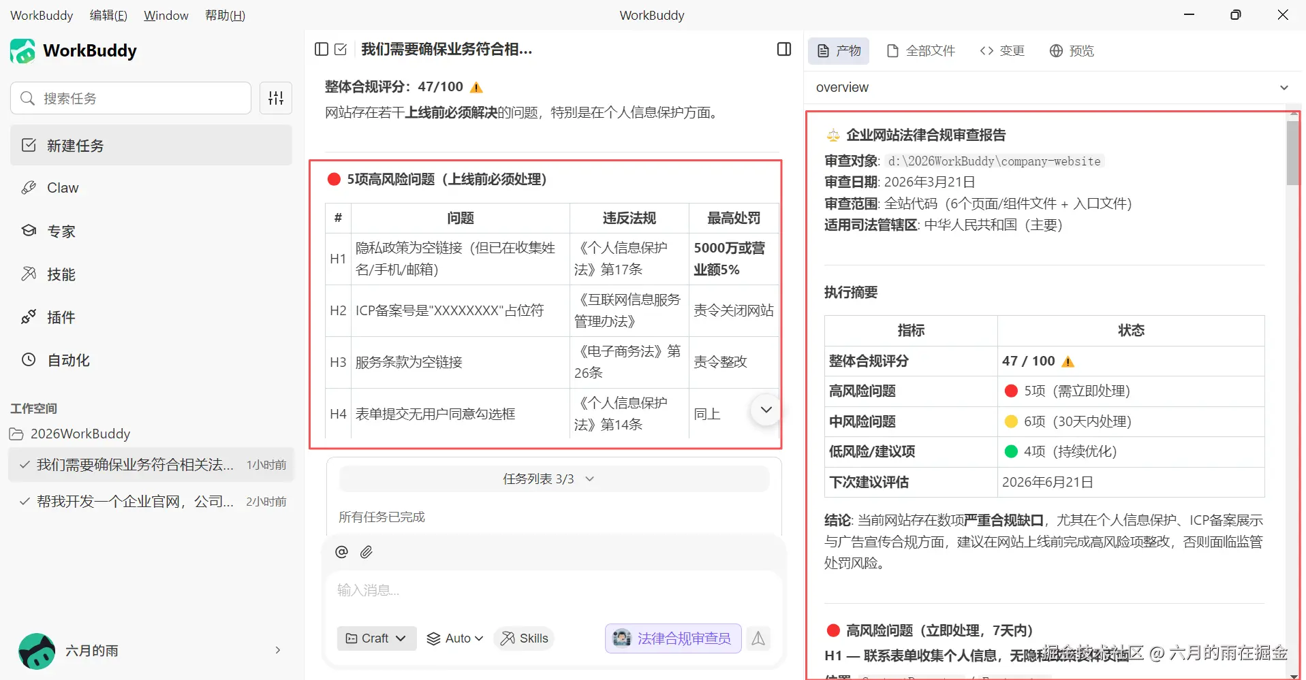Click the cell 隐私政策为空链接

click(461, 259)
